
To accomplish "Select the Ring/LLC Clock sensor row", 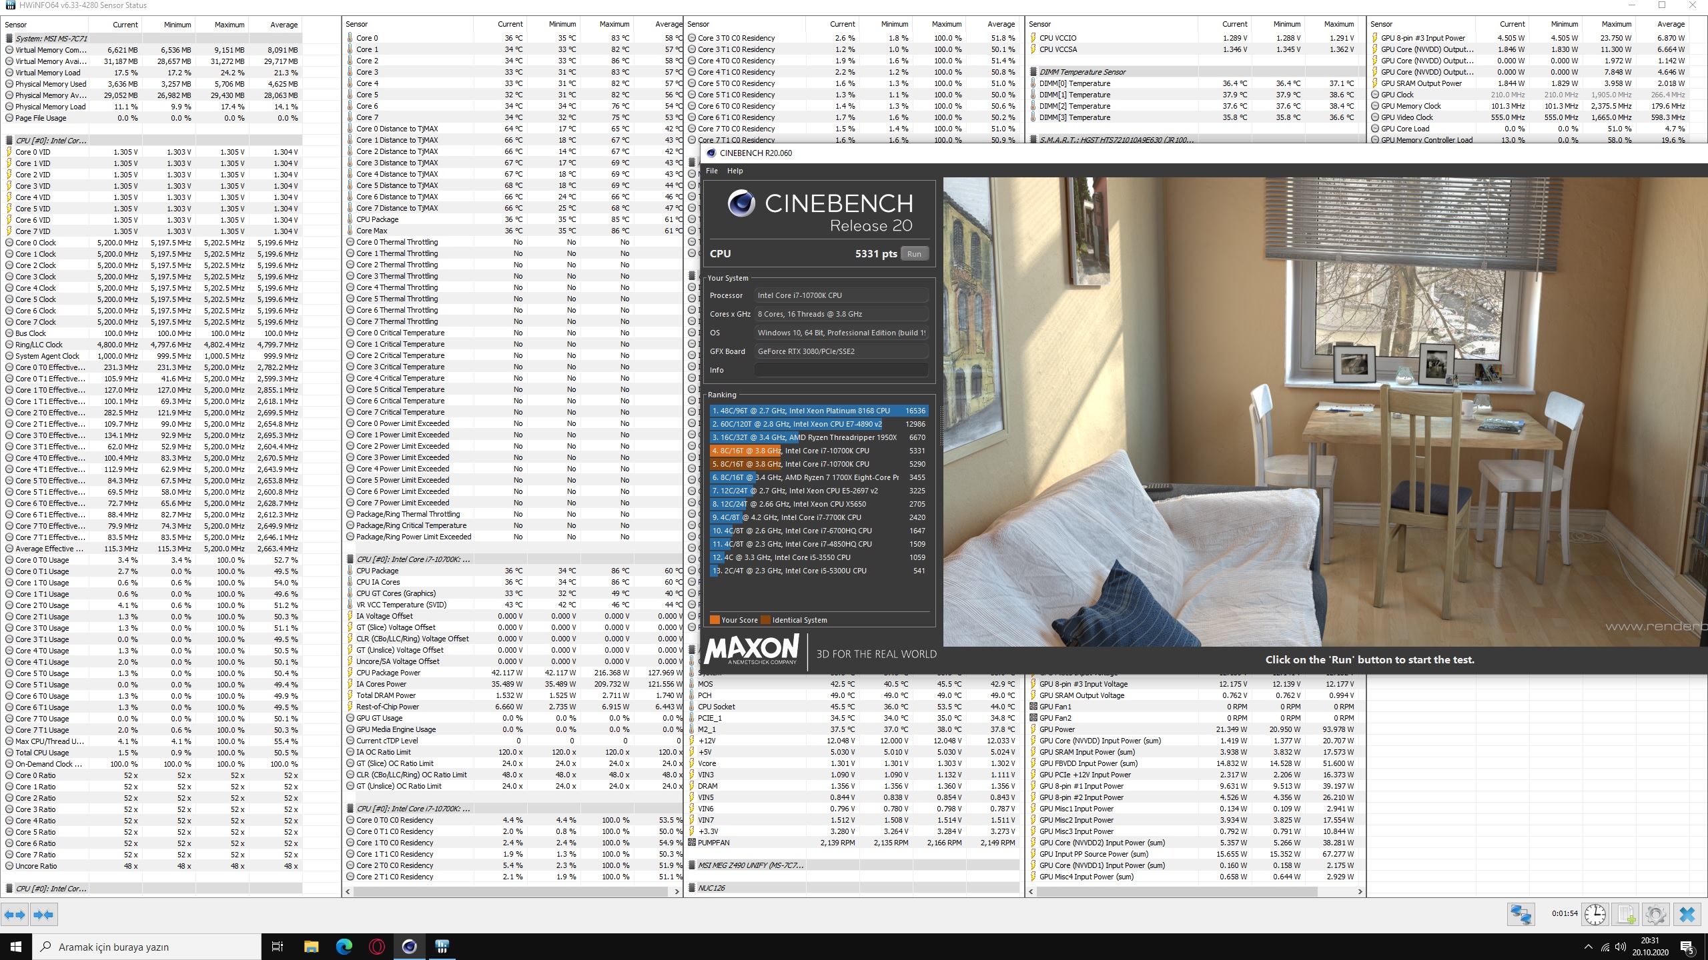I will tap(153, 345).
